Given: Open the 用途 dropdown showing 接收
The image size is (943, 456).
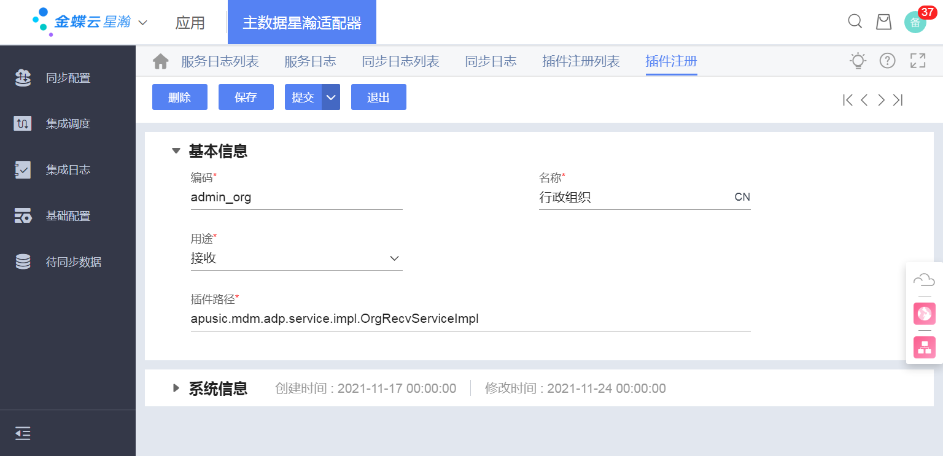Looking at the screenshot, I should [x=297, y=258].
